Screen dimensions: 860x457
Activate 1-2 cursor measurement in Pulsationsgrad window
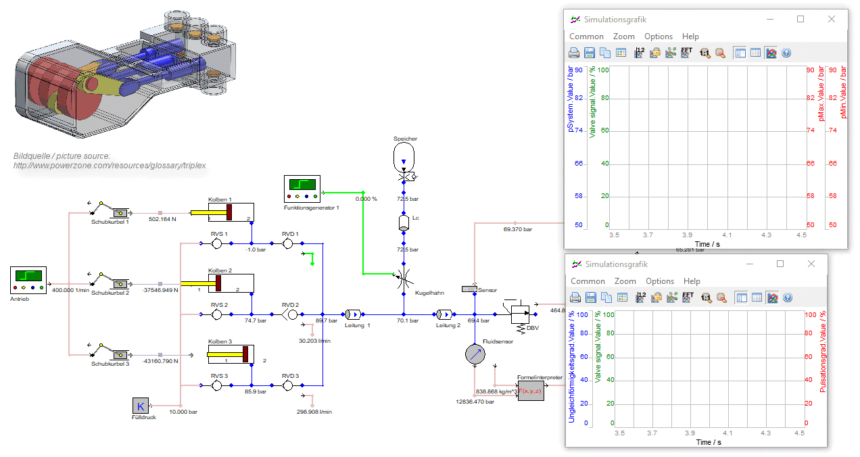[640, 297]
